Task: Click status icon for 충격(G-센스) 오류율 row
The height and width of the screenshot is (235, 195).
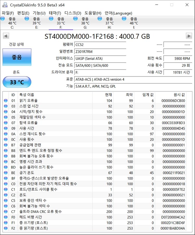Action: 6,178
